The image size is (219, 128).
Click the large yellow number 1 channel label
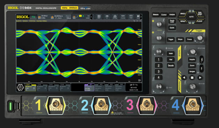(38, 105)
